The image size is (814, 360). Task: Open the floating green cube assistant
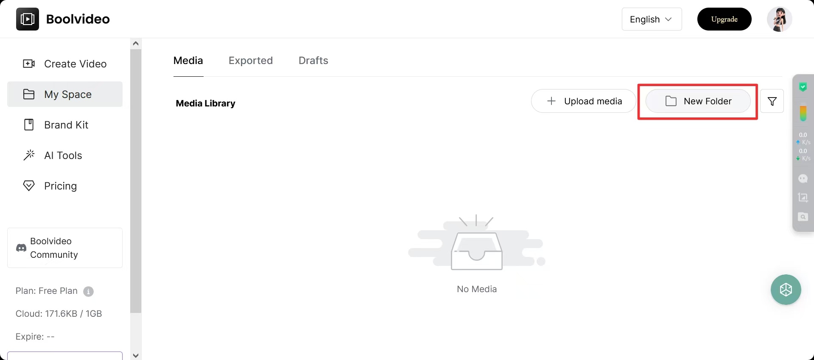(x=786, y=290)
